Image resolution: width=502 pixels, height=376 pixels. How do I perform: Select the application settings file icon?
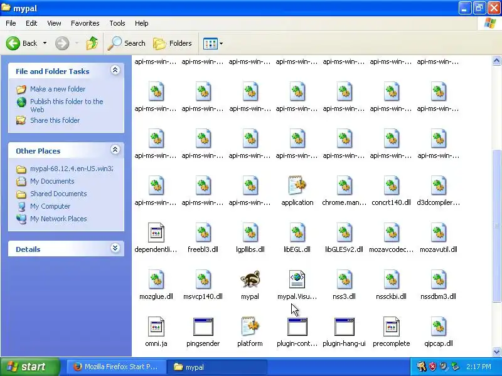[297, 185]
